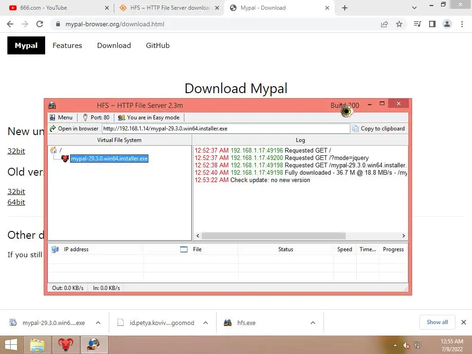Viewport: 472px width, 354px height.
Task: Click the 32bit link under Old versions
Action: pos(16,191)
